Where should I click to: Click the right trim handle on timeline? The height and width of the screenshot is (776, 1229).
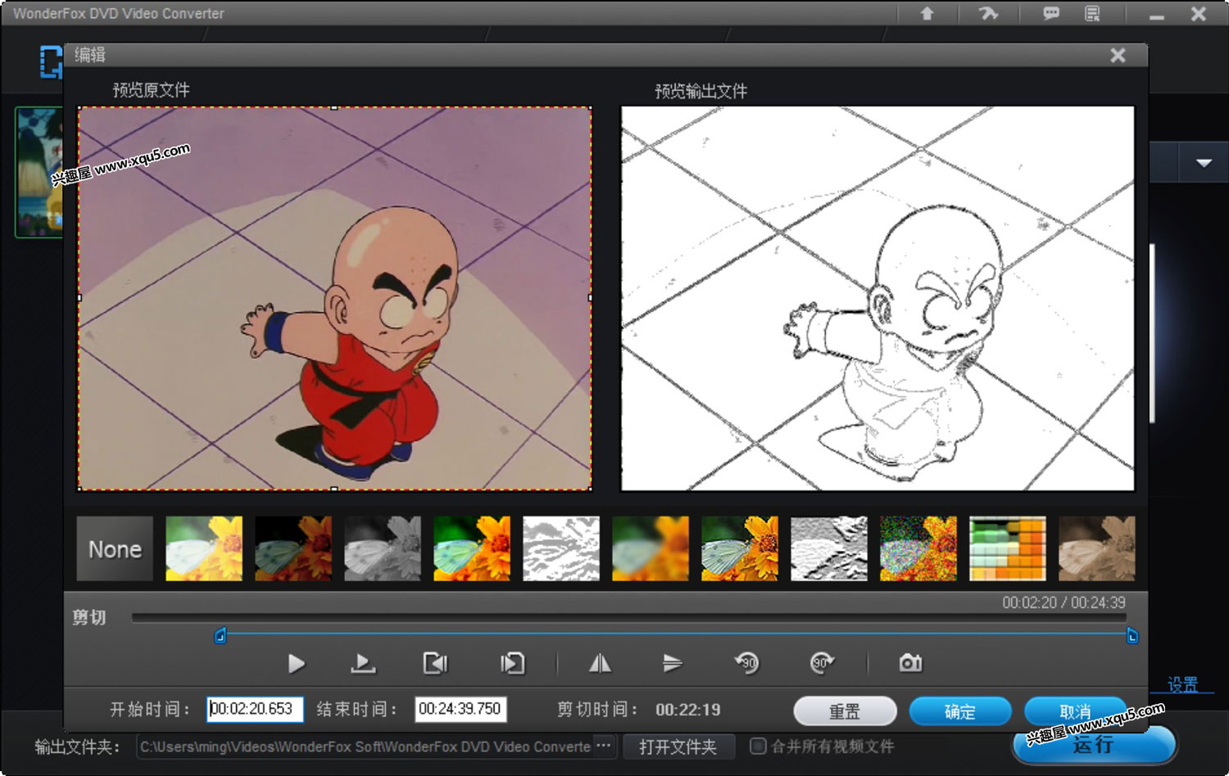(x=1132, y=636)
